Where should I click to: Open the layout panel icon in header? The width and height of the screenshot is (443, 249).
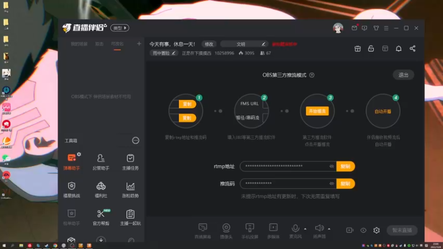(385, 49)
